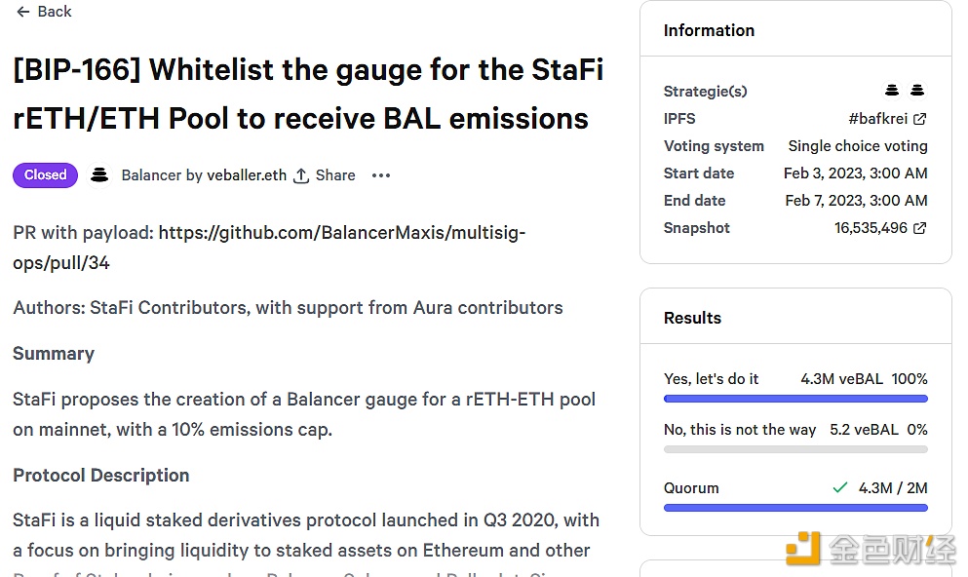This screenshot has height=577, width=968.
Task: Click the quorum green checkmark icon
Action: 840,487
